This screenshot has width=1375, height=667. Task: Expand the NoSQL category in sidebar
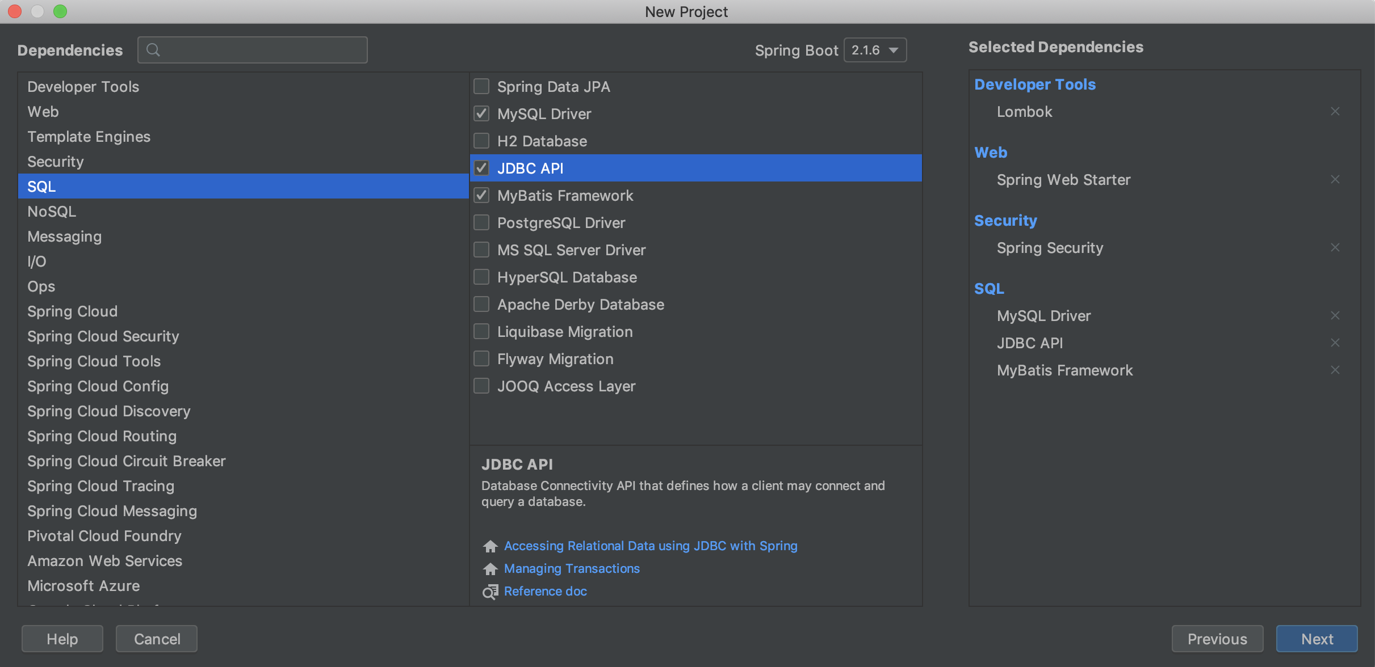coord(52,211)
